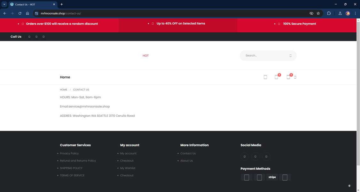Click the first Social Media icon in footer
Image resolution: width=360 pixels, height=192 pixels.
click(x=245, y=156)
